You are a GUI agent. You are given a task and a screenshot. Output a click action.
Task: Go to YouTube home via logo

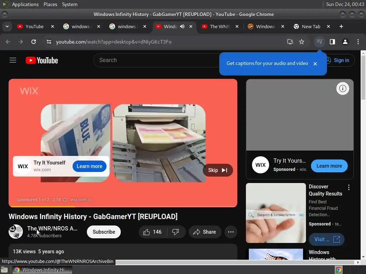click(42, 60)
